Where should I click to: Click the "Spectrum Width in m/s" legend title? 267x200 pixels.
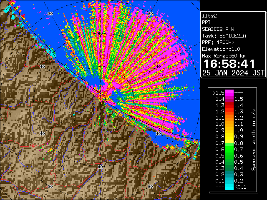254,140
